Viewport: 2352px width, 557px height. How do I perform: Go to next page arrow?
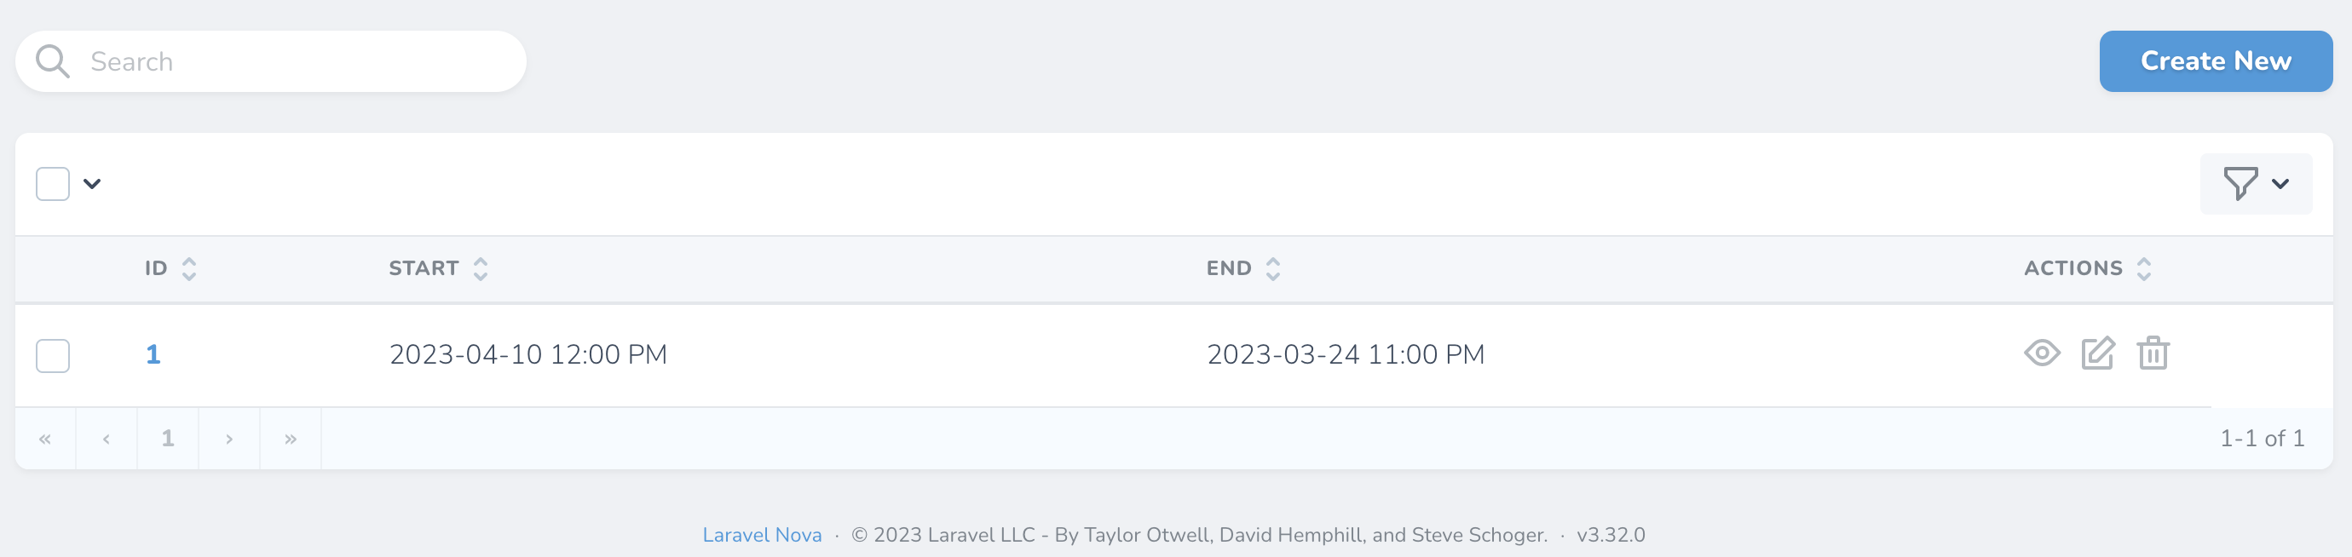coord(229,439)
